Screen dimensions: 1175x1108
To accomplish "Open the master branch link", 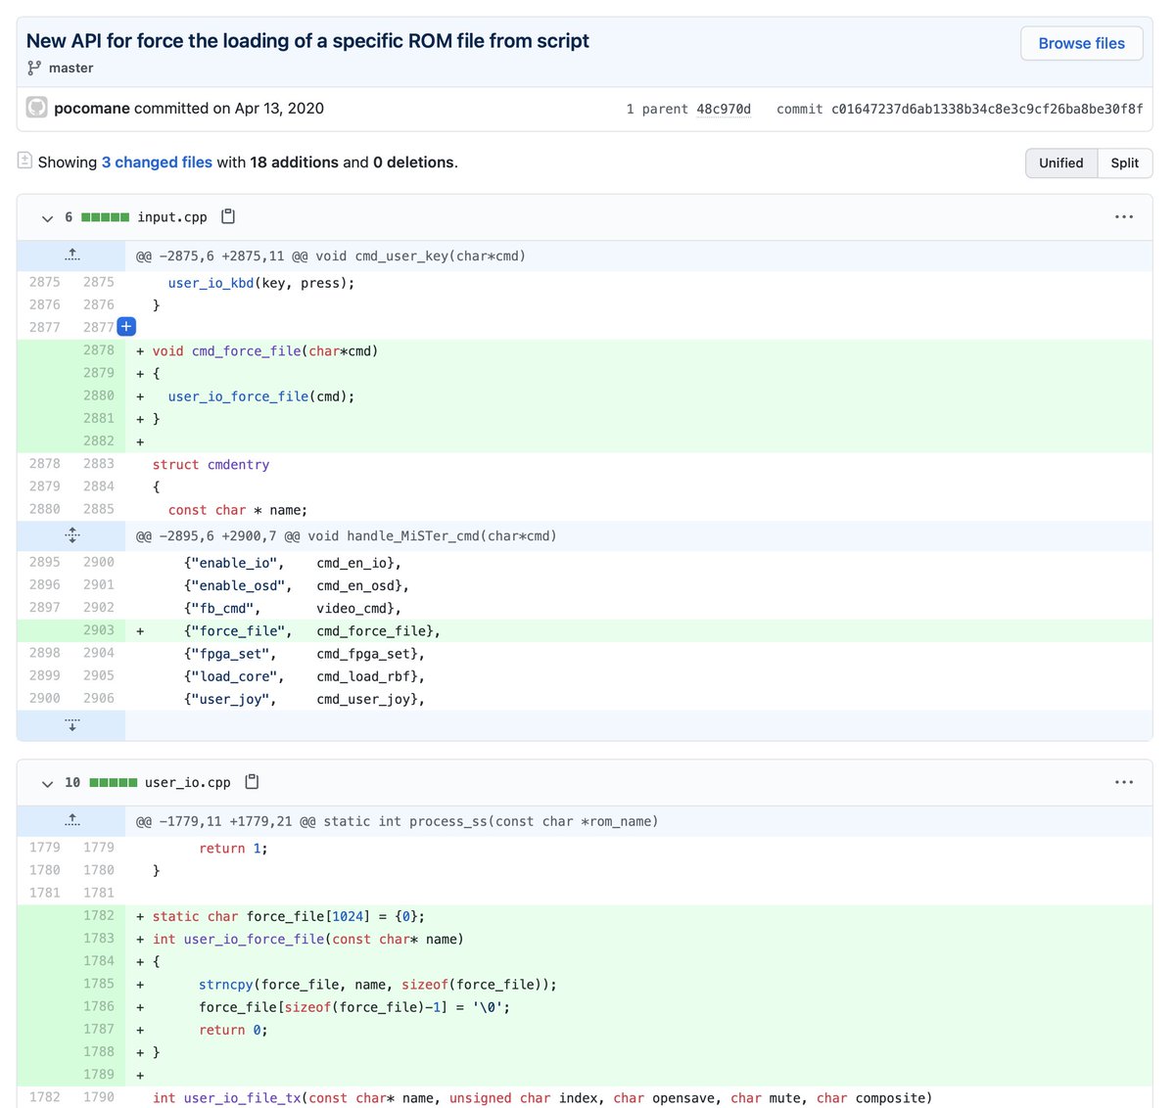I will pyautogui.click(x=70, y=68).
